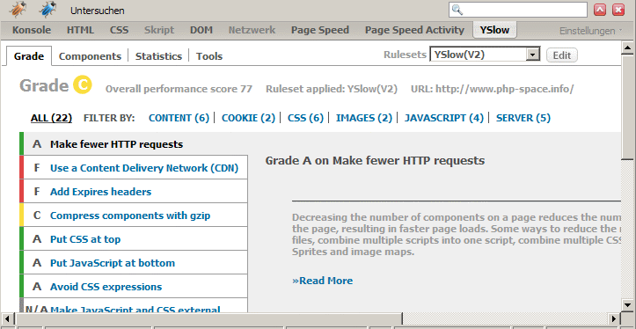Click the URL http://www.php-space.info/ text
The height and width of the screenshot is (329, 636).
click(x=492, y=89)
